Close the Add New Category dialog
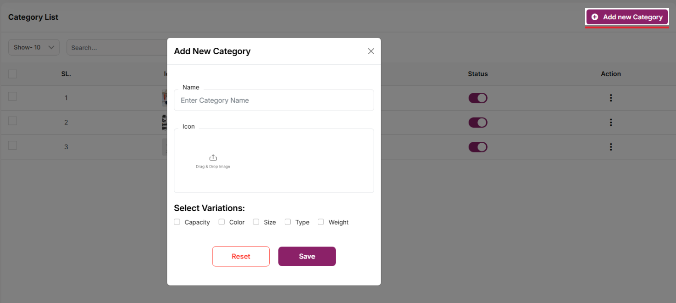The height and width of the screenshot is (303, 676). (371, 51)
